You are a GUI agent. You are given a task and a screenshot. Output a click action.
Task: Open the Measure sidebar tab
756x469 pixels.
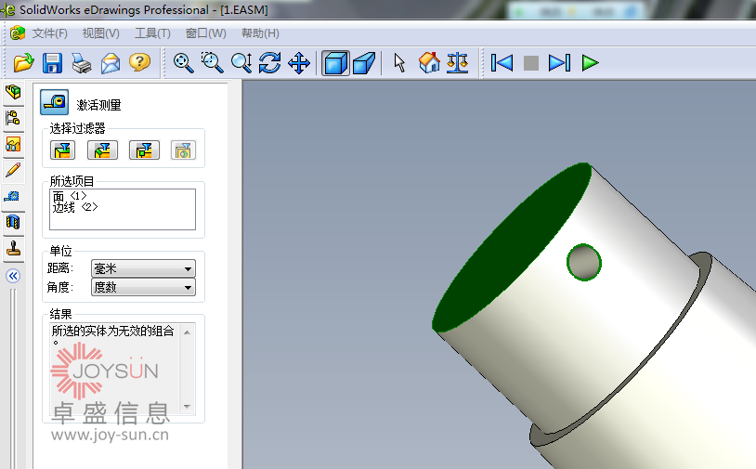[12, 196]
